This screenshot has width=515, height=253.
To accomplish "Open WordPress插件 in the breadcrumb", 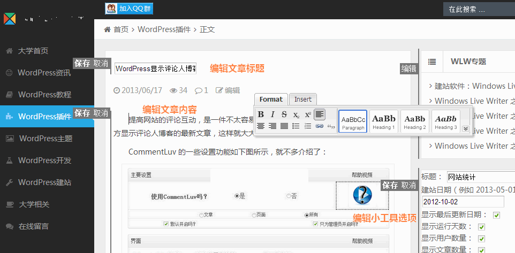I will (164, 29).
